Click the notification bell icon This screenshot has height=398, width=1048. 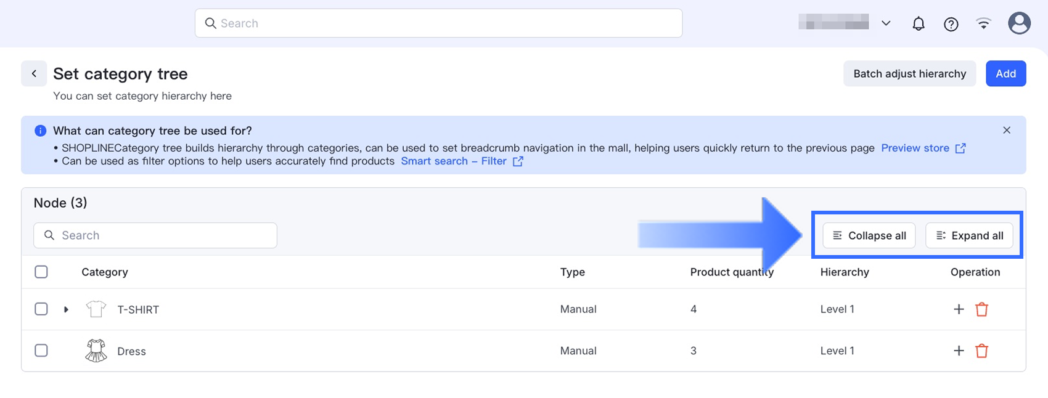click(919, 24)
